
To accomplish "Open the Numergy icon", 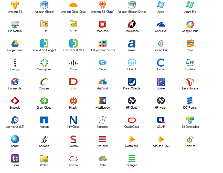I will click(x=103, y=120).
